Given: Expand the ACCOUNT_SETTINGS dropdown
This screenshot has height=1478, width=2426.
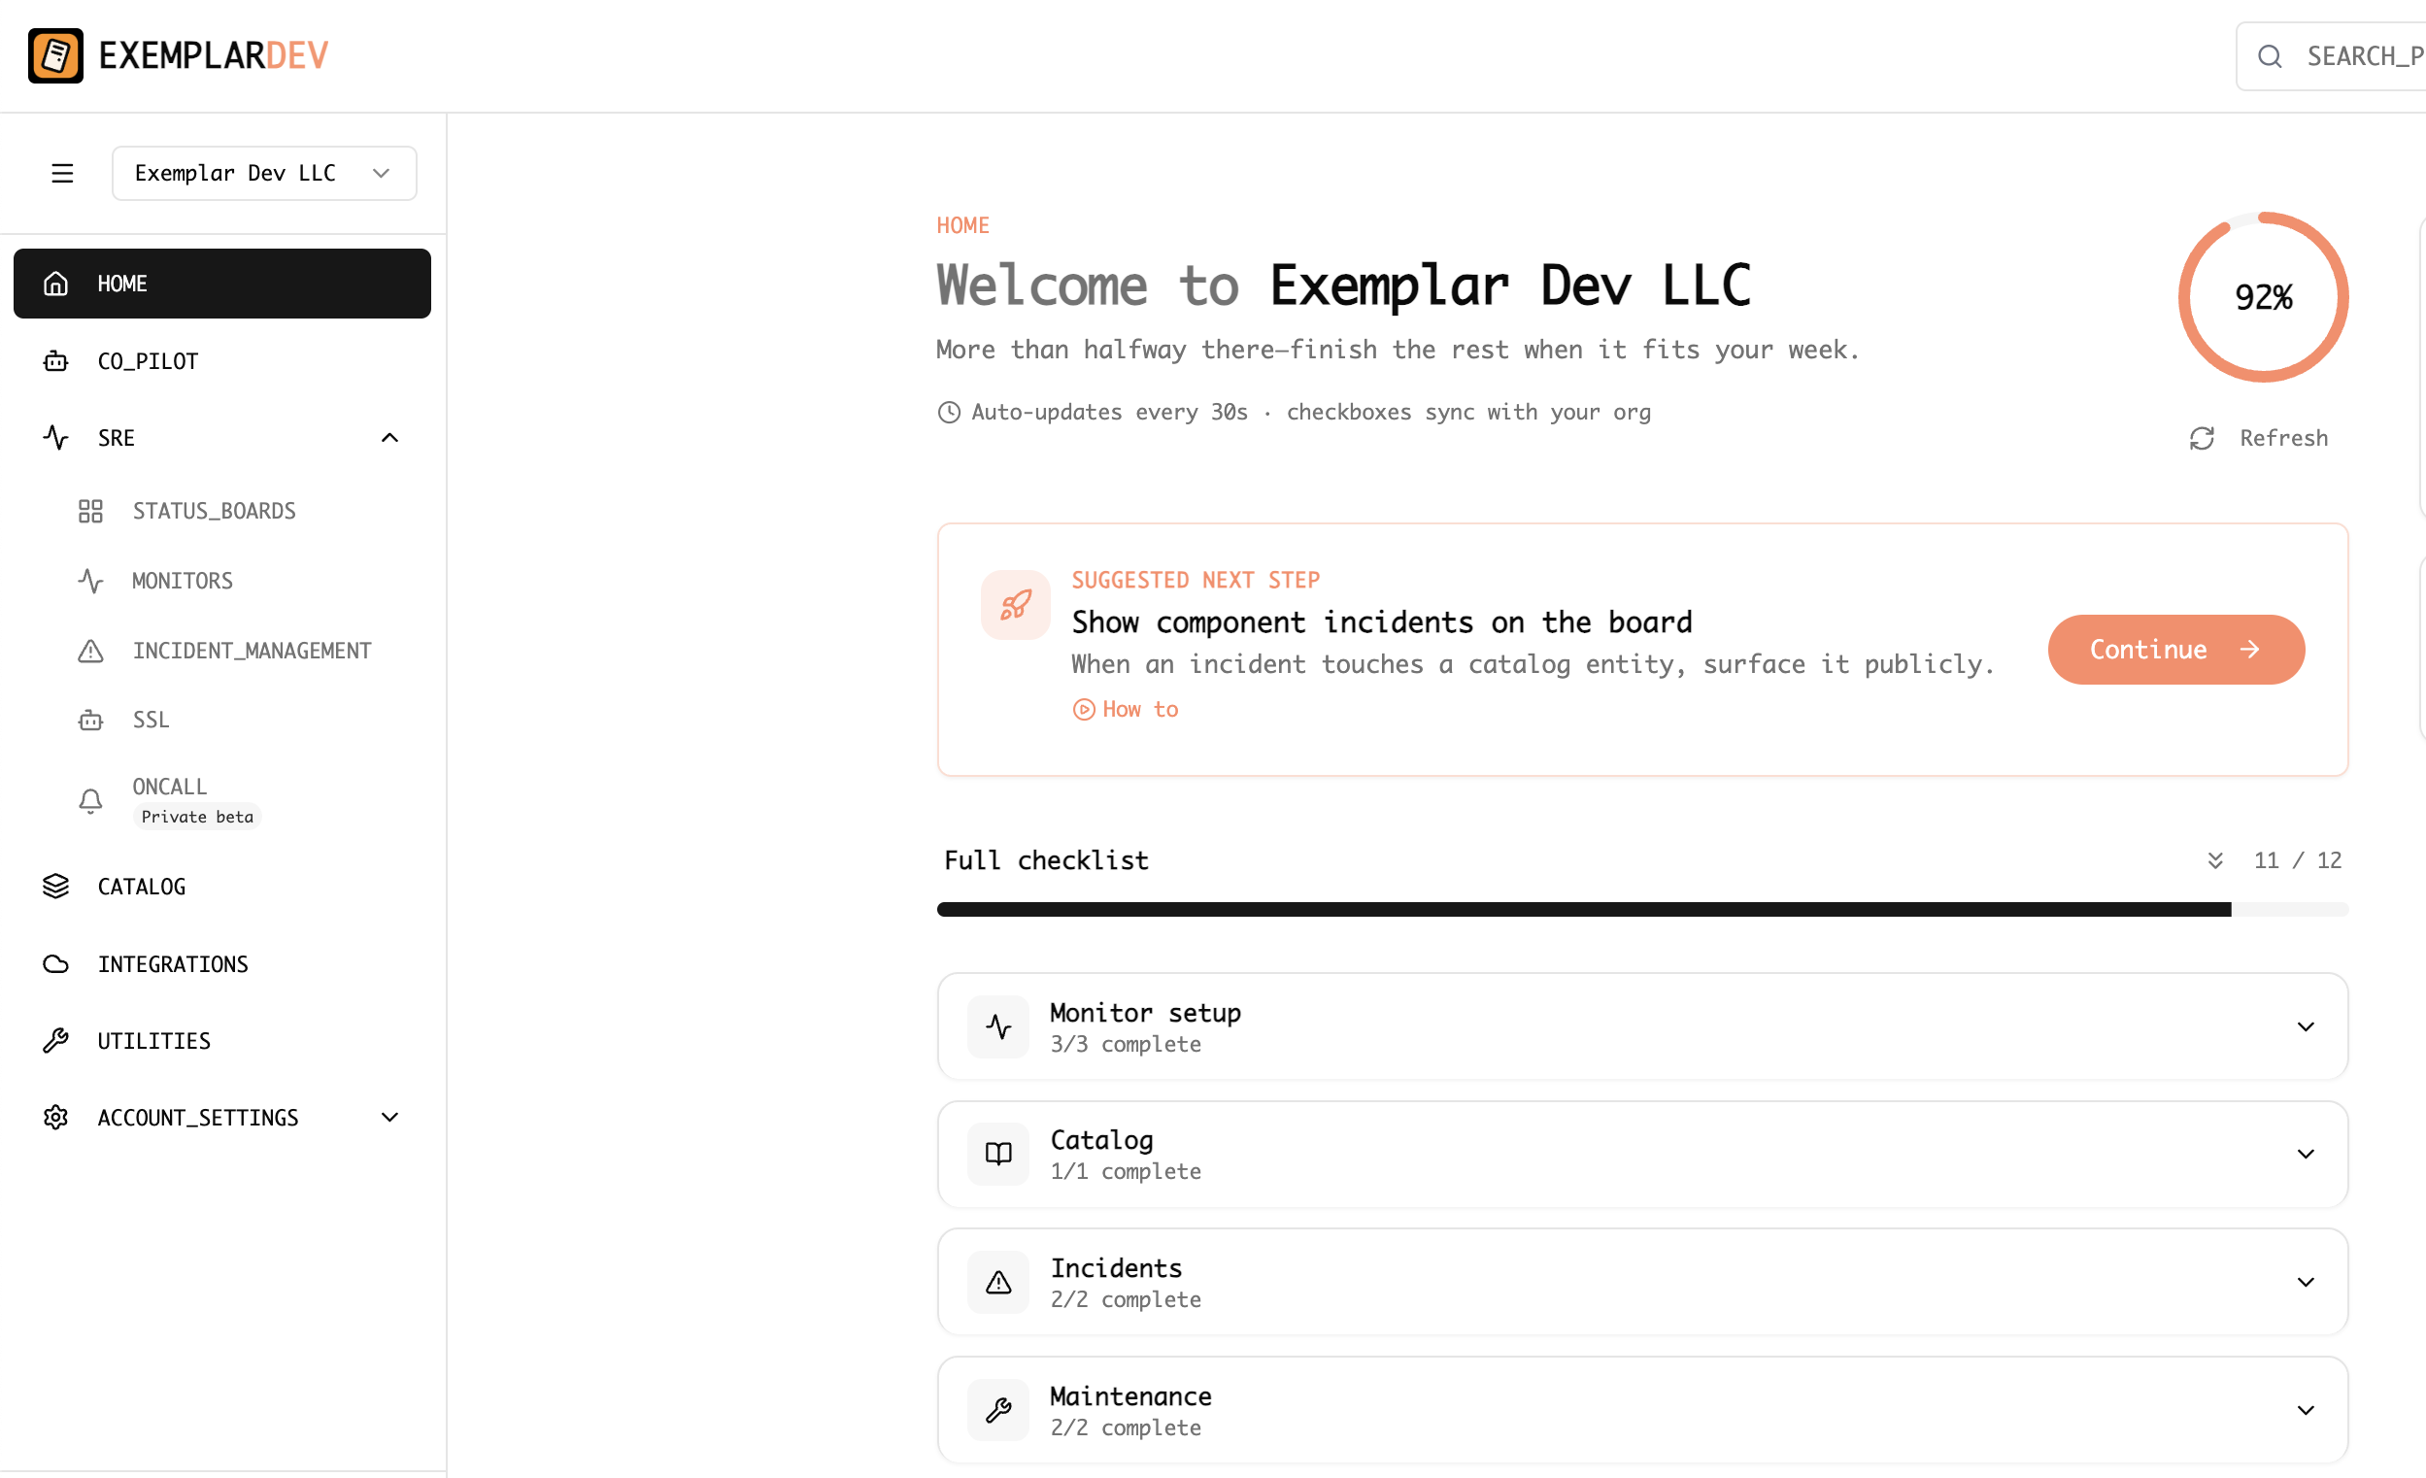Looking at the screenshot, I should click(x=388, y=1117).
